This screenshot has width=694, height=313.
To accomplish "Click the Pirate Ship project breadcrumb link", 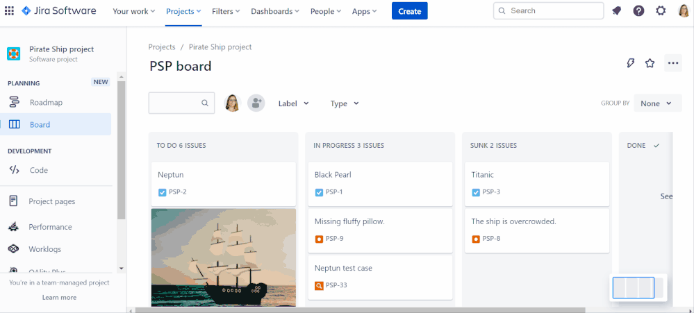I will coord(220,47).
